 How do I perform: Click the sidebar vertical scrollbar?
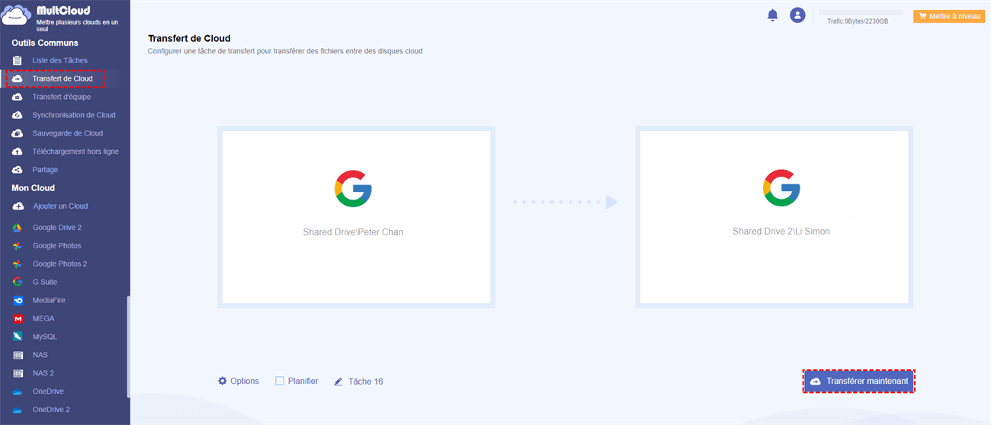click(x=128, y=347)
